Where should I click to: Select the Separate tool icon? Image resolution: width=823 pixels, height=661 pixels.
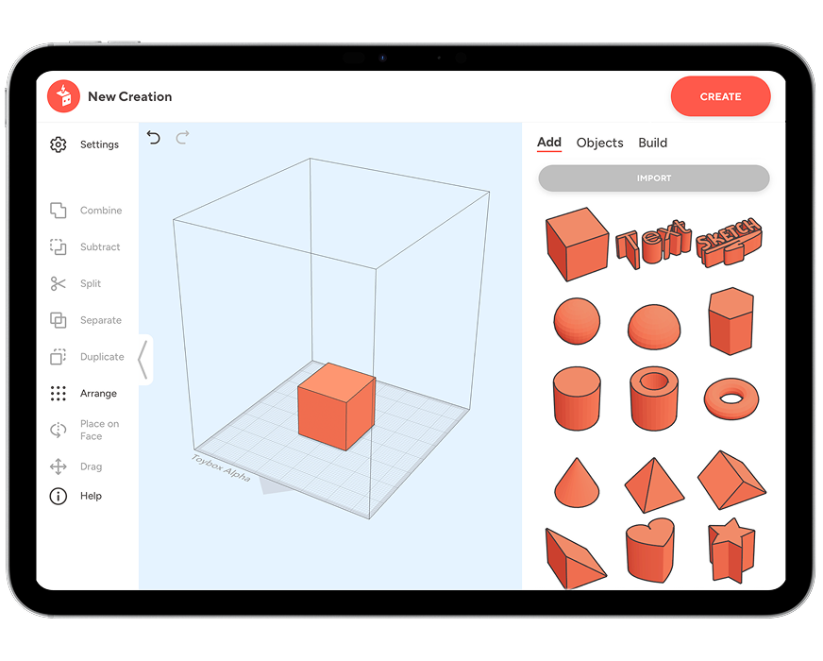pos(59,320)
